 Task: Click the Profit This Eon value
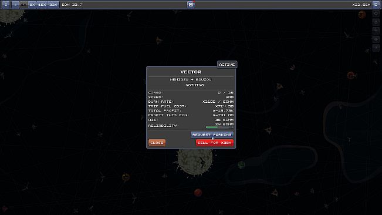[x=223, y=115]
